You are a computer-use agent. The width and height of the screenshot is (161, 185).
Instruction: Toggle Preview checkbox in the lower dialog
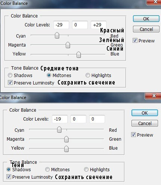(x=133, y=135)
